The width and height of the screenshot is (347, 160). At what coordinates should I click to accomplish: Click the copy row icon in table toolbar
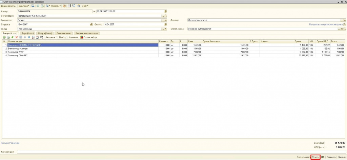point(8,37)
